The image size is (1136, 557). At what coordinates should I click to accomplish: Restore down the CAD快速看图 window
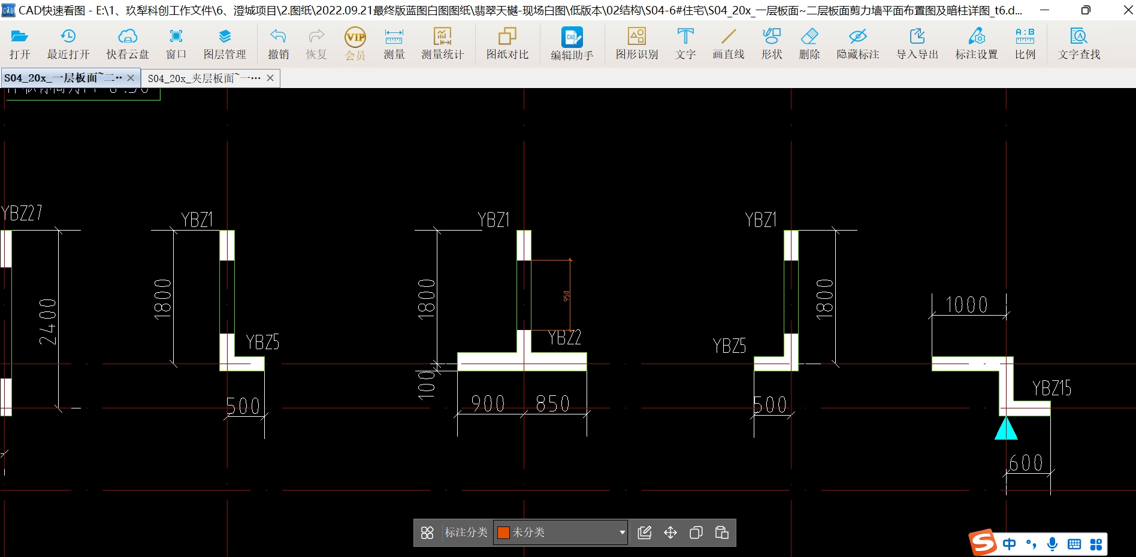click(1086, 10)
